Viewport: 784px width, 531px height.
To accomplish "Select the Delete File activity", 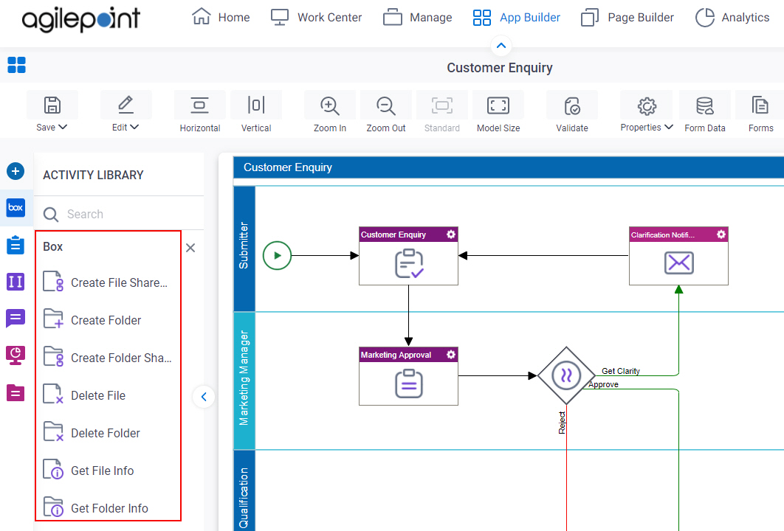I will pos(84,395).
